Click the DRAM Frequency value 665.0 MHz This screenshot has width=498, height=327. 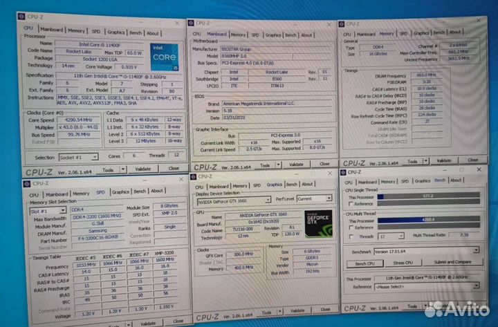coord(426,75)
